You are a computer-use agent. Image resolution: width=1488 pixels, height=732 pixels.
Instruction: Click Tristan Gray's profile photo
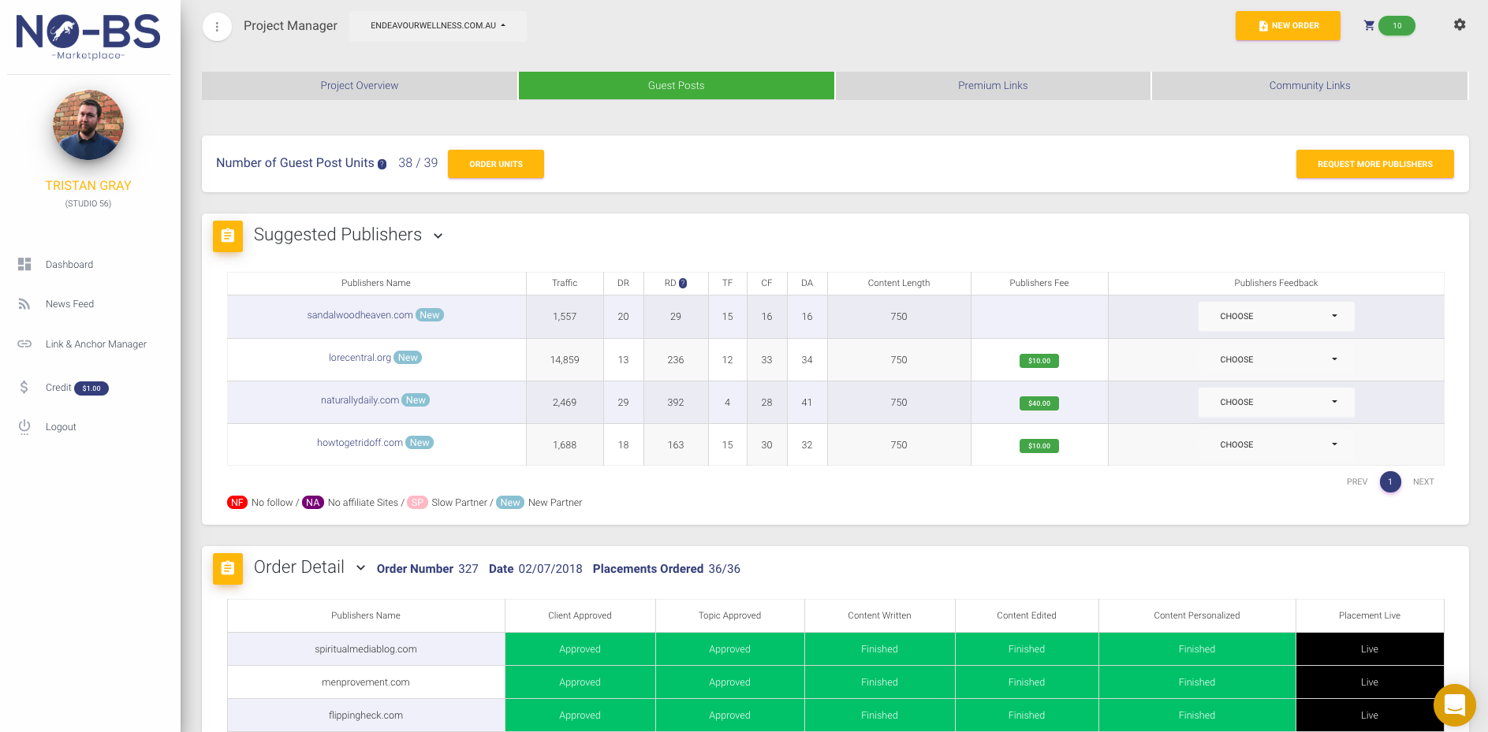(88, 125)
